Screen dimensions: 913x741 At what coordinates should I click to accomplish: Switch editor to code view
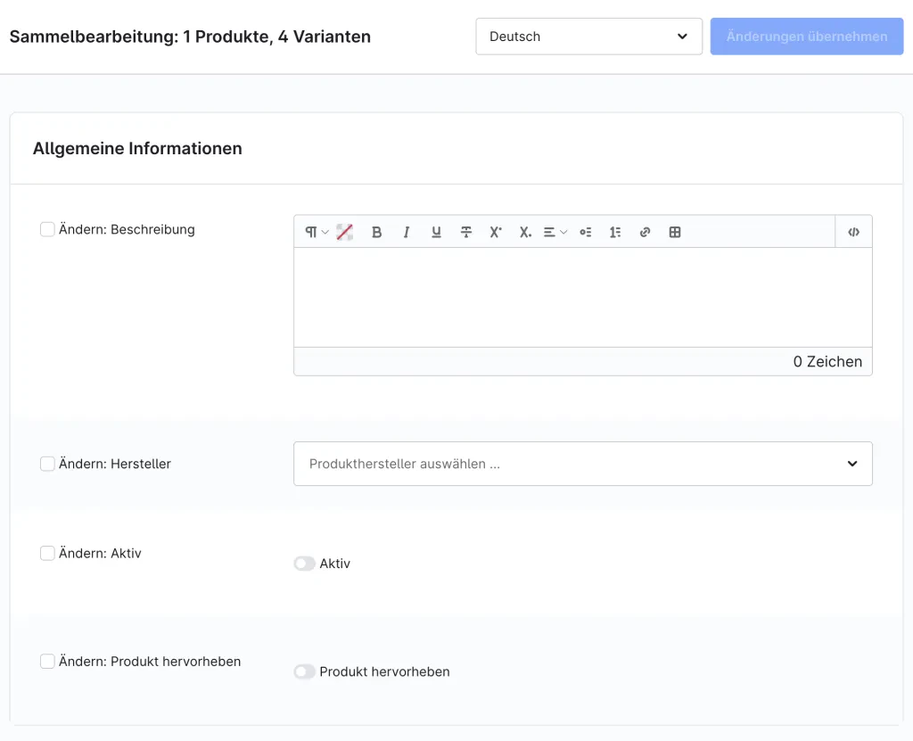tap(853, 232)
